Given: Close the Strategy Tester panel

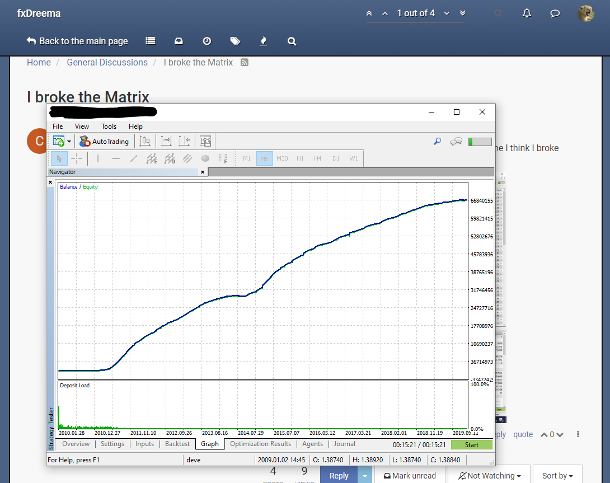Looking at the screenshot, I should tap(50, 182).
